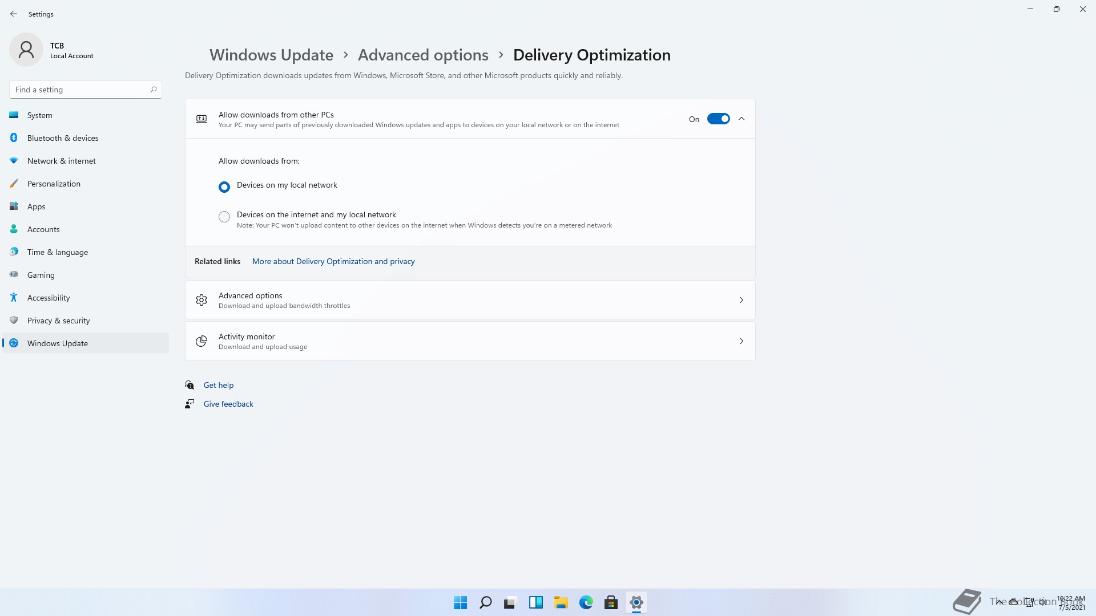This screenshot has height=616, width=1096.
Task: Open System settings icon in sidebar
Action: click(14, 115)
